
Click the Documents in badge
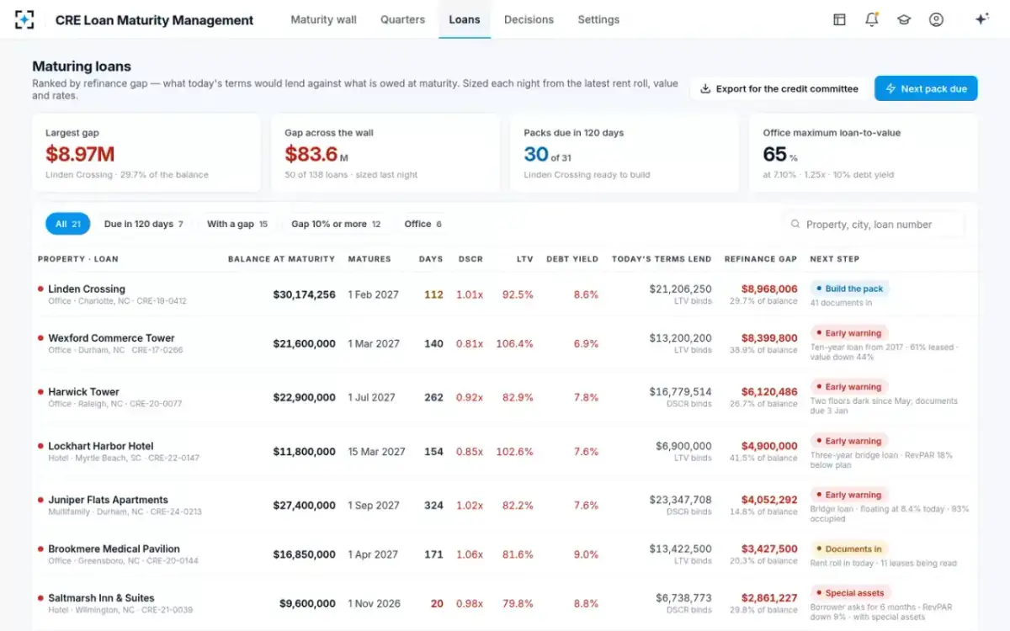(848, 549)
